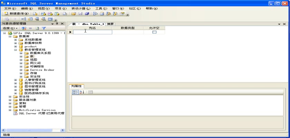The width and height of the screenshot is (290, 138).
Task: Click the Set Primary Key icon
Action: click(x=15, y=19)
